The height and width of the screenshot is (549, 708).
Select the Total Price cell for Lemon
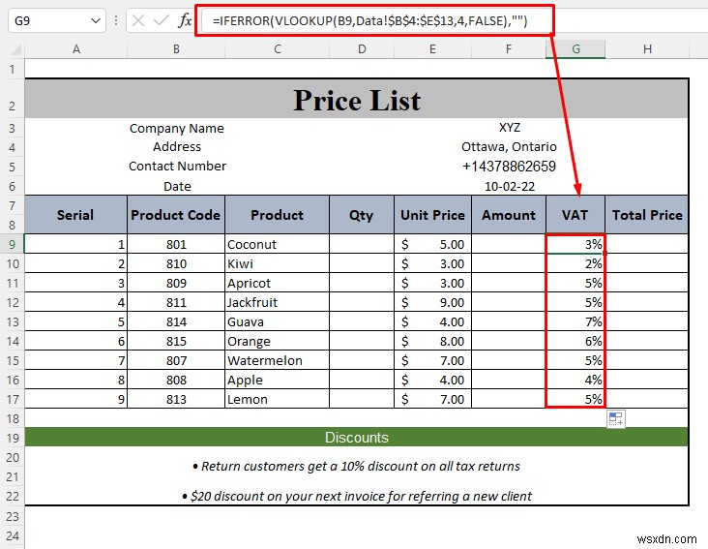tap(647, 400)
